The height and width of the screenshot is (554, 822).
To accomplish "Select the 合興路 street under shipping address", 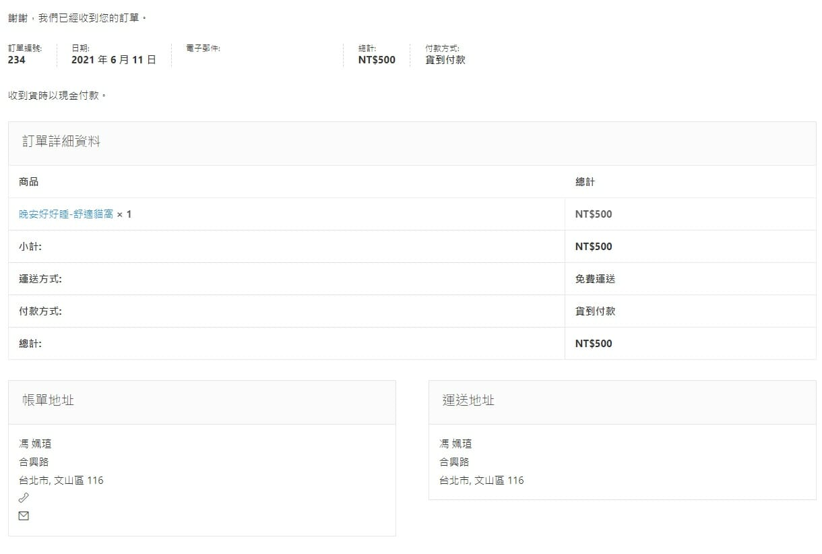I will pos(454,462).
